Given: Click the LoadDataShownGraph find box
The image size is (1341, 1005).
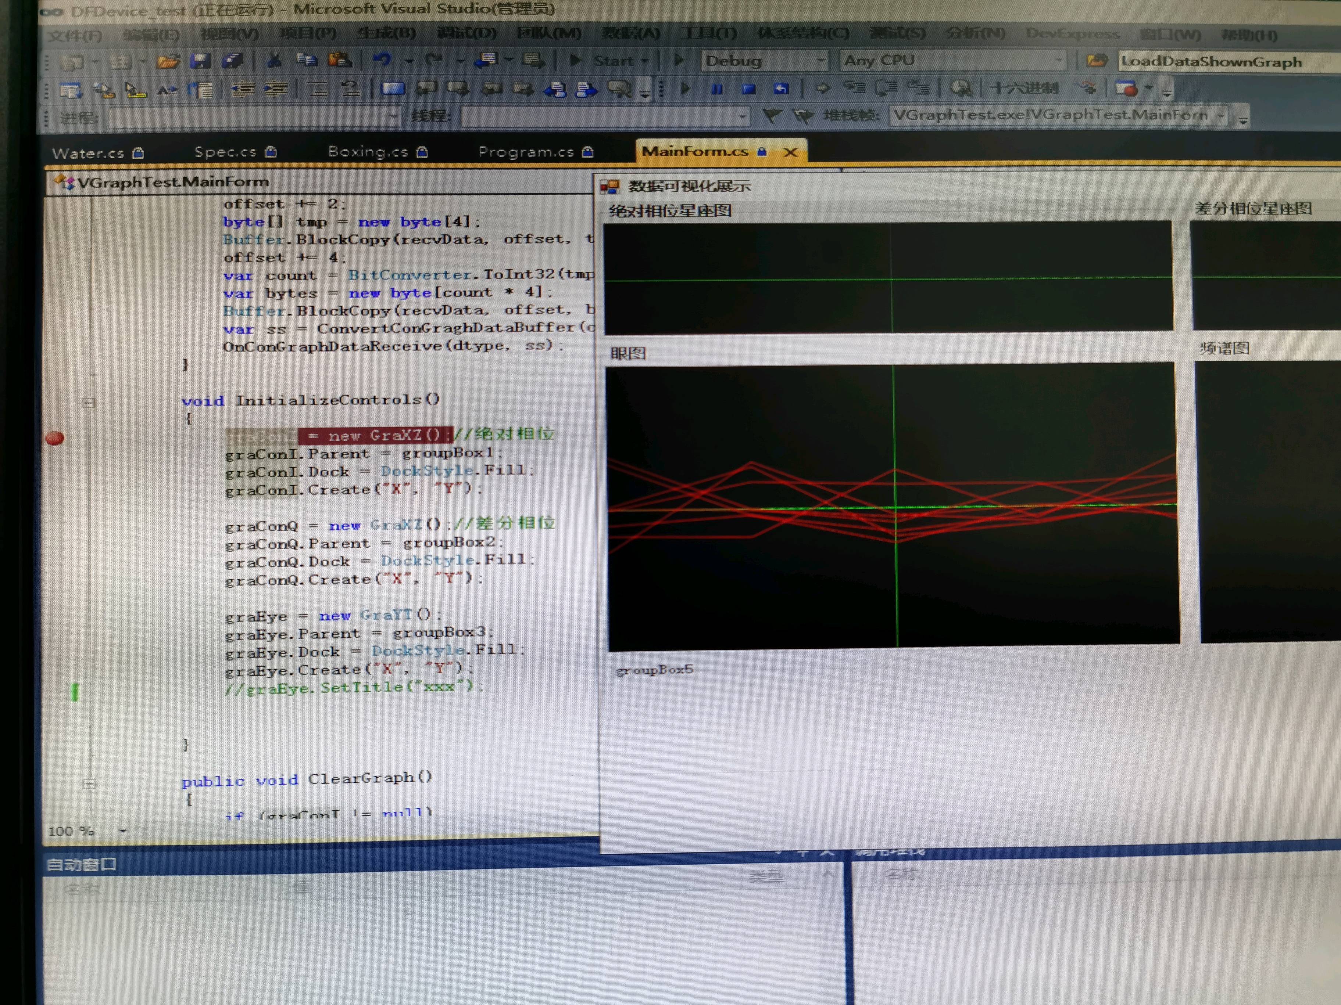Looking at the screenshot, I should 1230,62.
